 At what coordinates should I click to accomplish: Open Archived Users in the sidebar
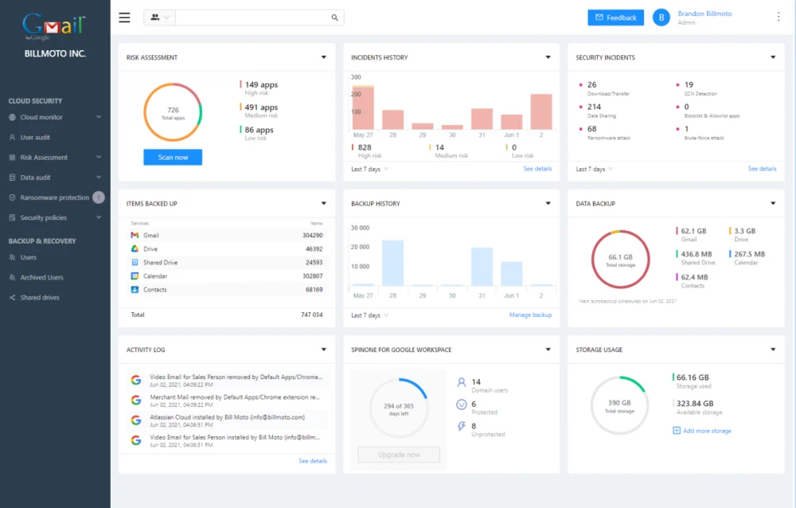pyautogui.click(x=41, y=278)
